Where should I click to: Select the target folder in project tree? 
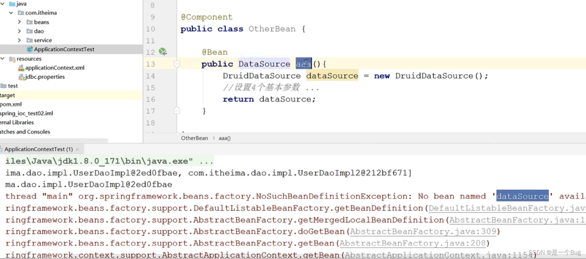(8, 95)
